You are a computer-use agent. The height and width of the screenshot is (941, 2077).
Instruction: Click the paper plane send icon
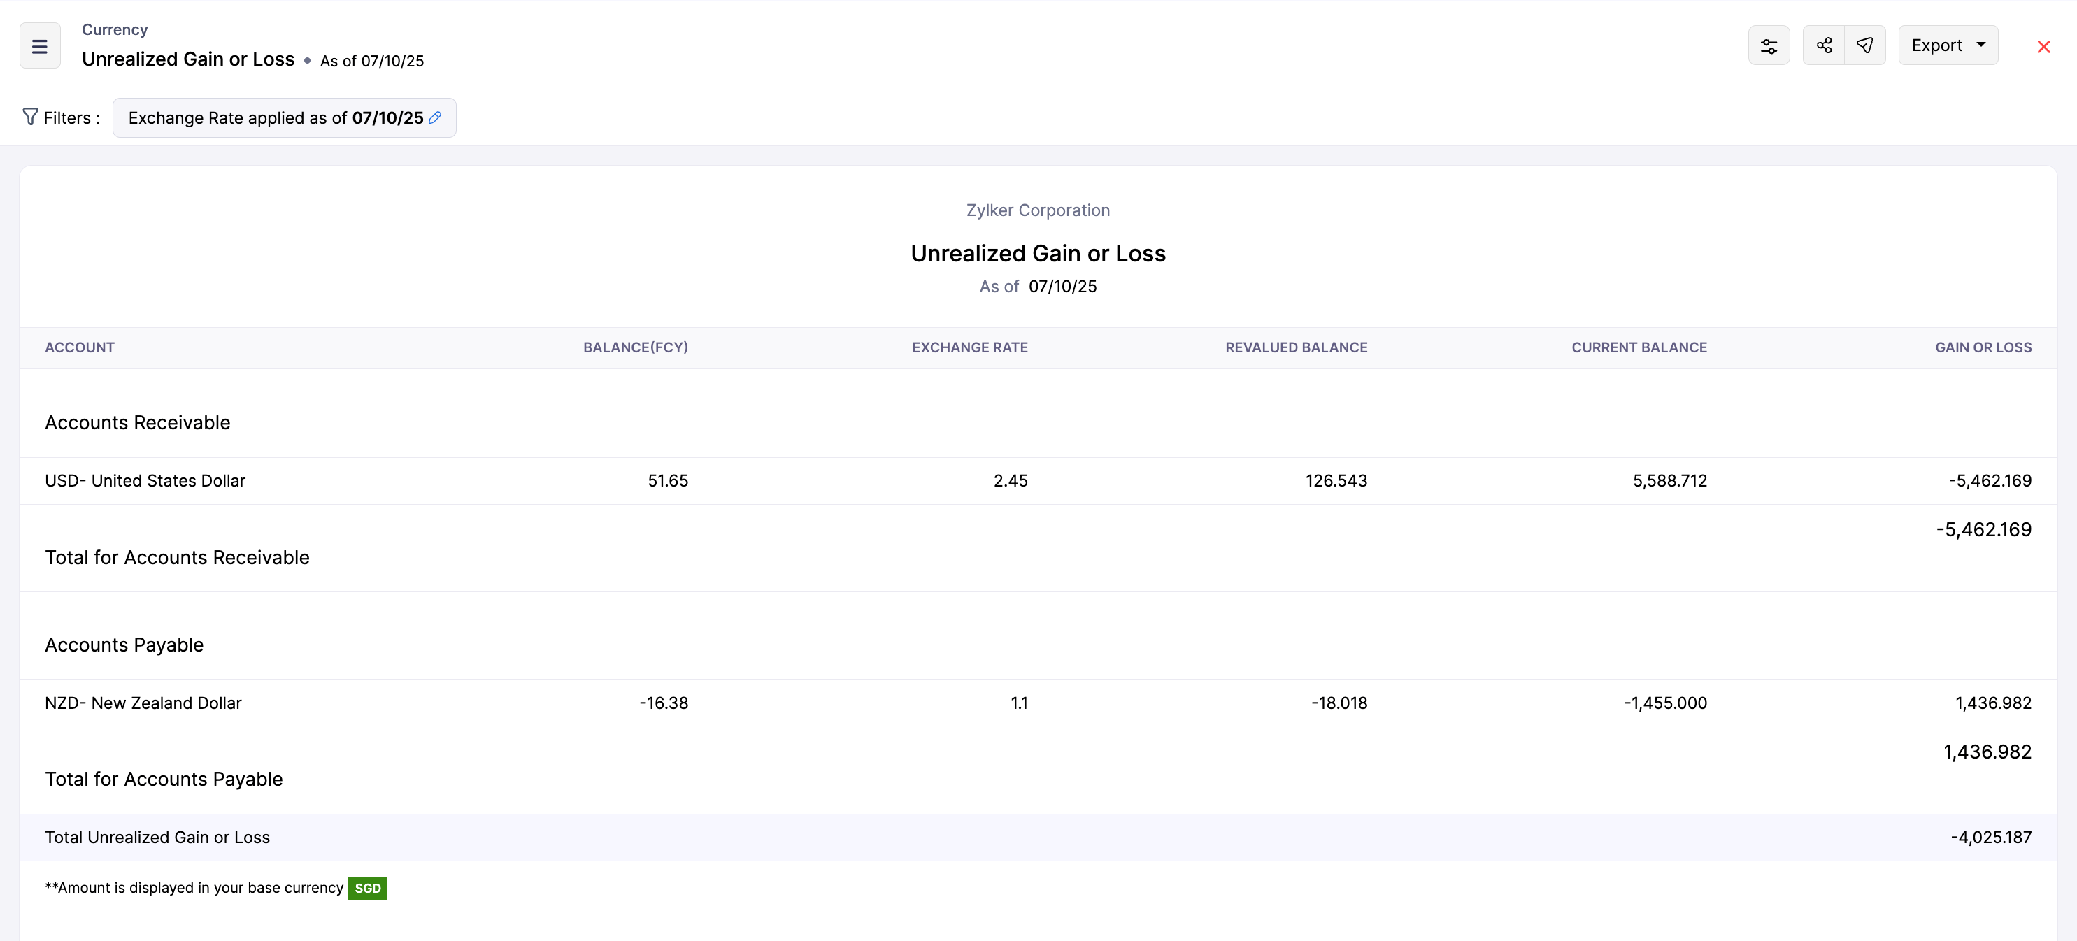[1864, 46]
